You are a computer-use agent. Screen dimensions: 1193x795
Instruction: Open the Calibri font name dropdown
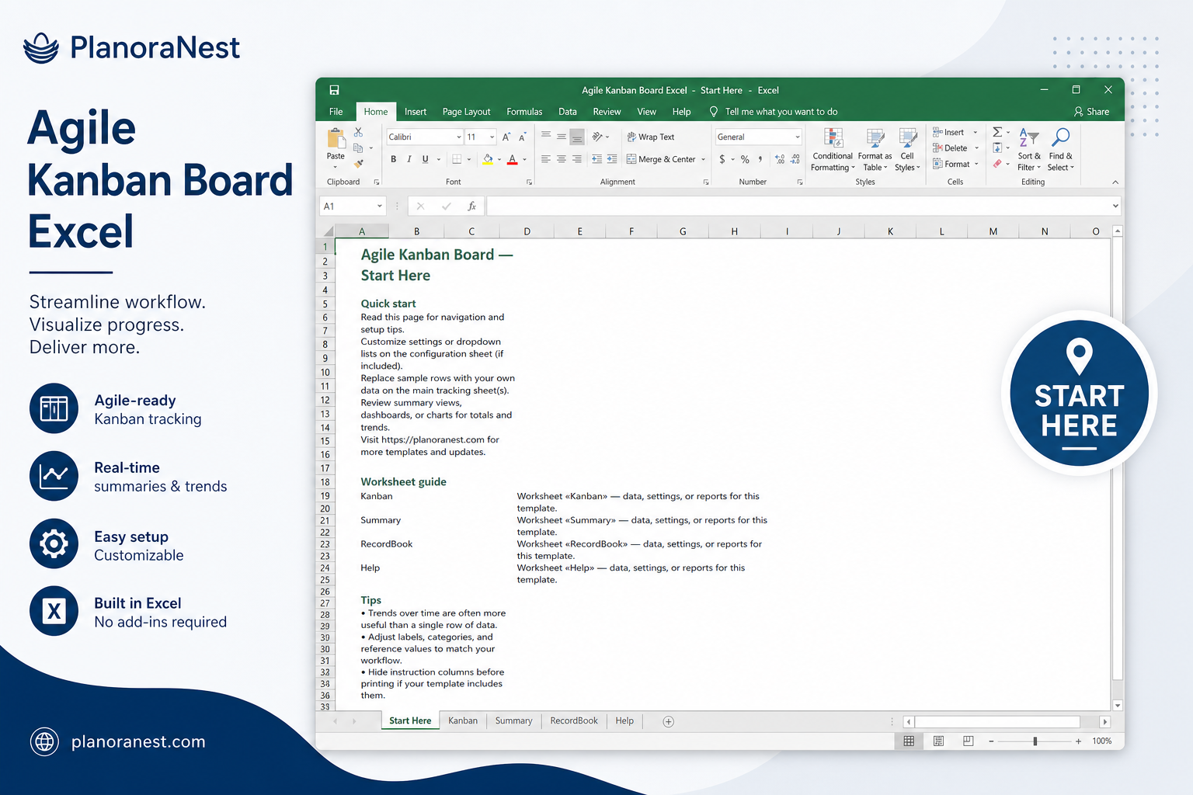(459, 137)
